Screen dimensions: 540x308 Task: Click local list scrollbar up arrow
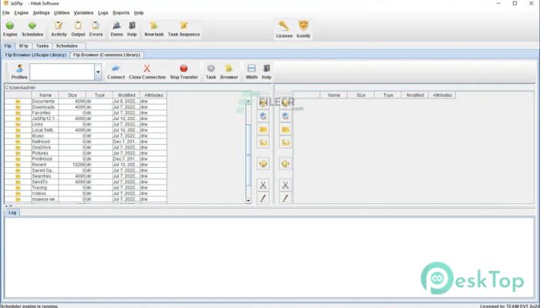coord(248,102)
